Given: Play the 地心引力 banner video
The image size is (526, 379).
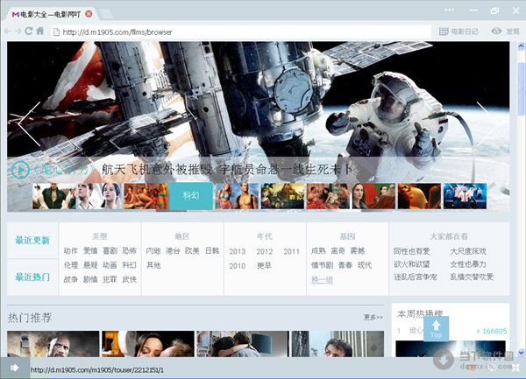Looking at the screenshot, I should 20,170.
